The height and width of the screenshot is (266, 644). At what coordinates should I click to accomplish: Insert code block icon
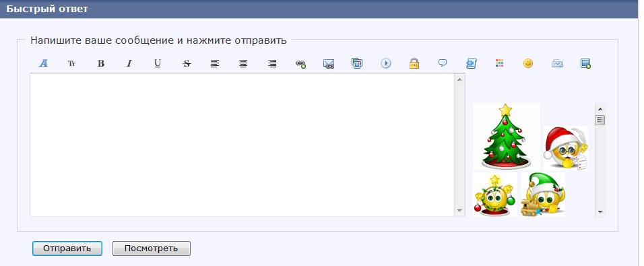pos(471,63)
